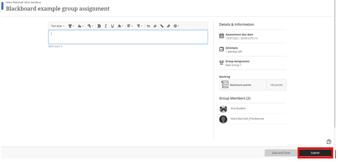Click Ima Student's cat avatar

click(x=223, y=109)
